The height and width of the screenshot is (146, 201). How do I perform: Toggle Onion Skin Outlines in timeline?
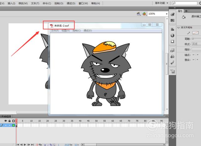click(48, 145)
